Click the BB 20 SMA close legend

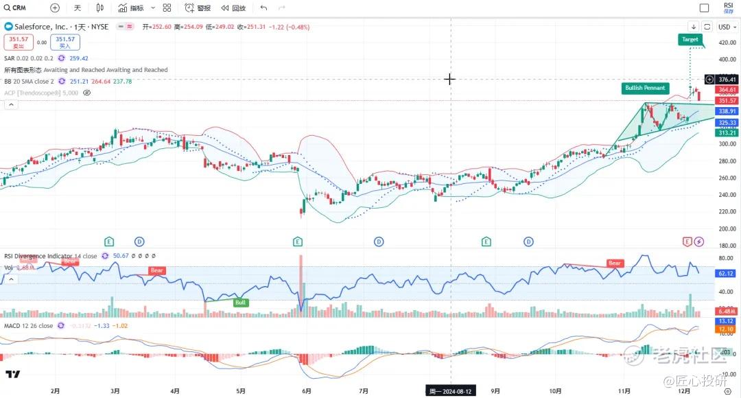click(29, 81)
